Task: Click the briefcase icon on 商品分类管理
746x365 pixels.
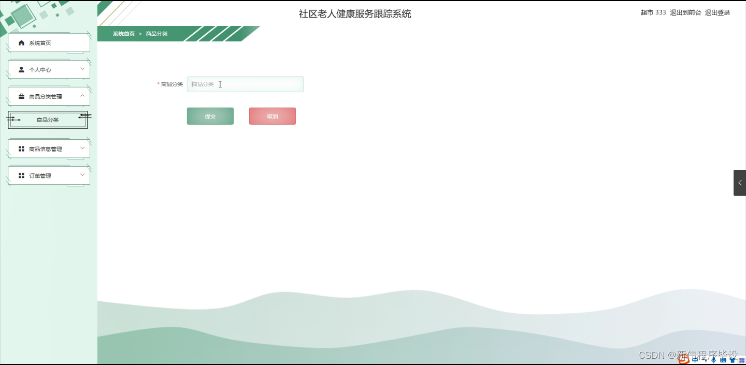Action: tap(21, 96)
